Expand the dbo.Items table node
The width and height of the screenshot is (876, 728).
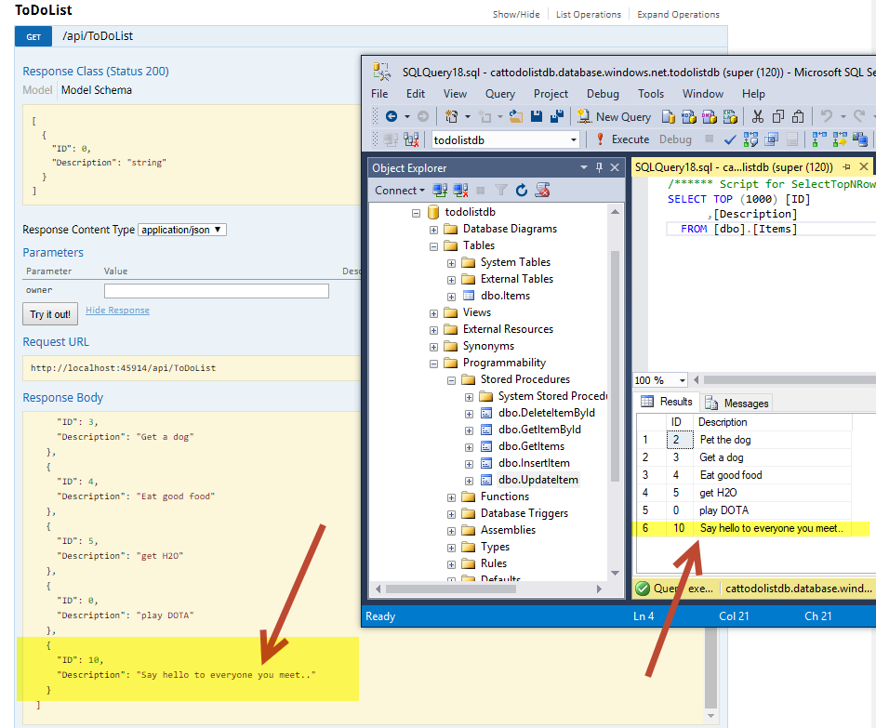click(x=452, y=296)
